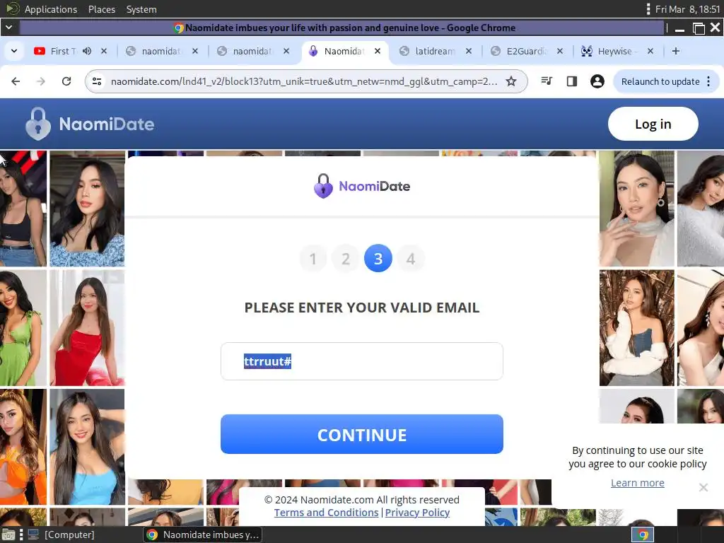Dismiss the cookie policy notice

[x=703, y=487]
